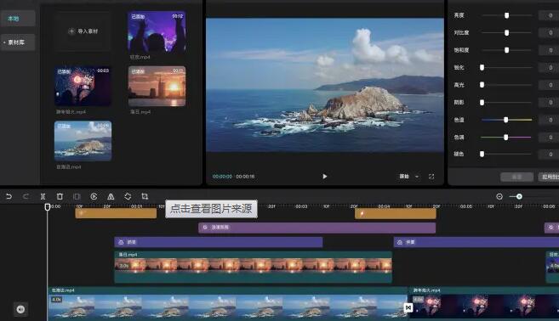This screenshot has height=321, width=559.
Task: Click the 色温 temperature value field
Action: (549, 120)
